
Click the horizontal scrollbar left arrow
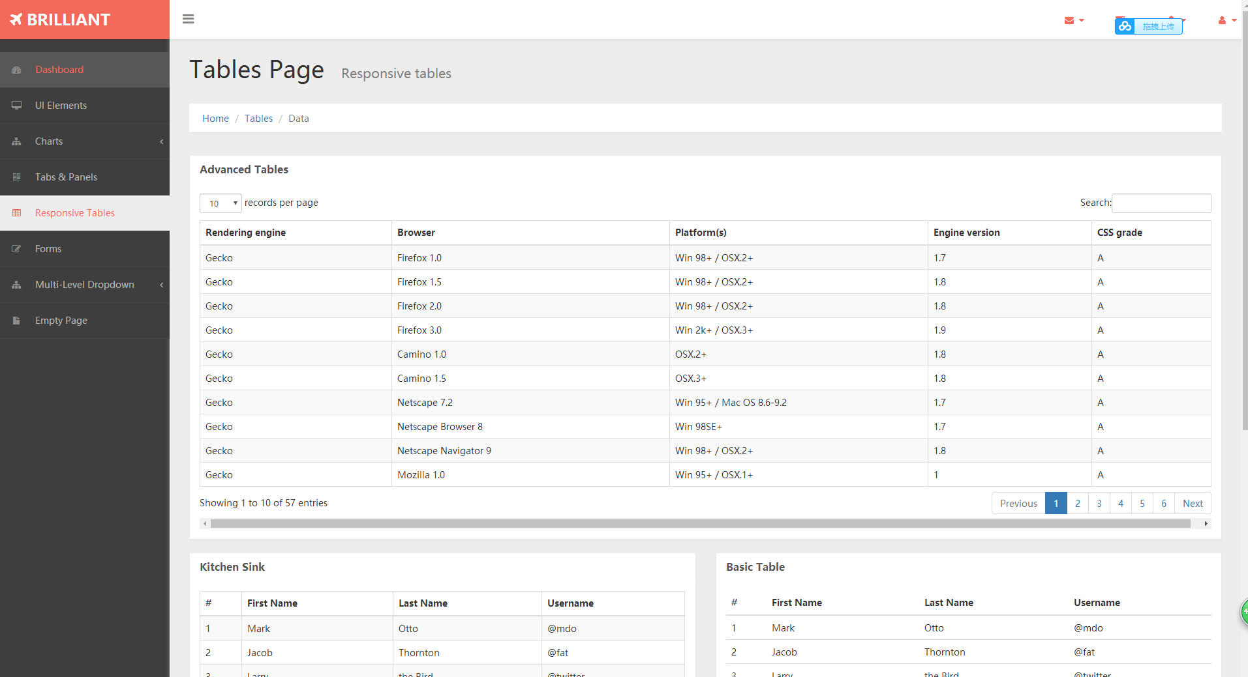(x=205, y=524)
